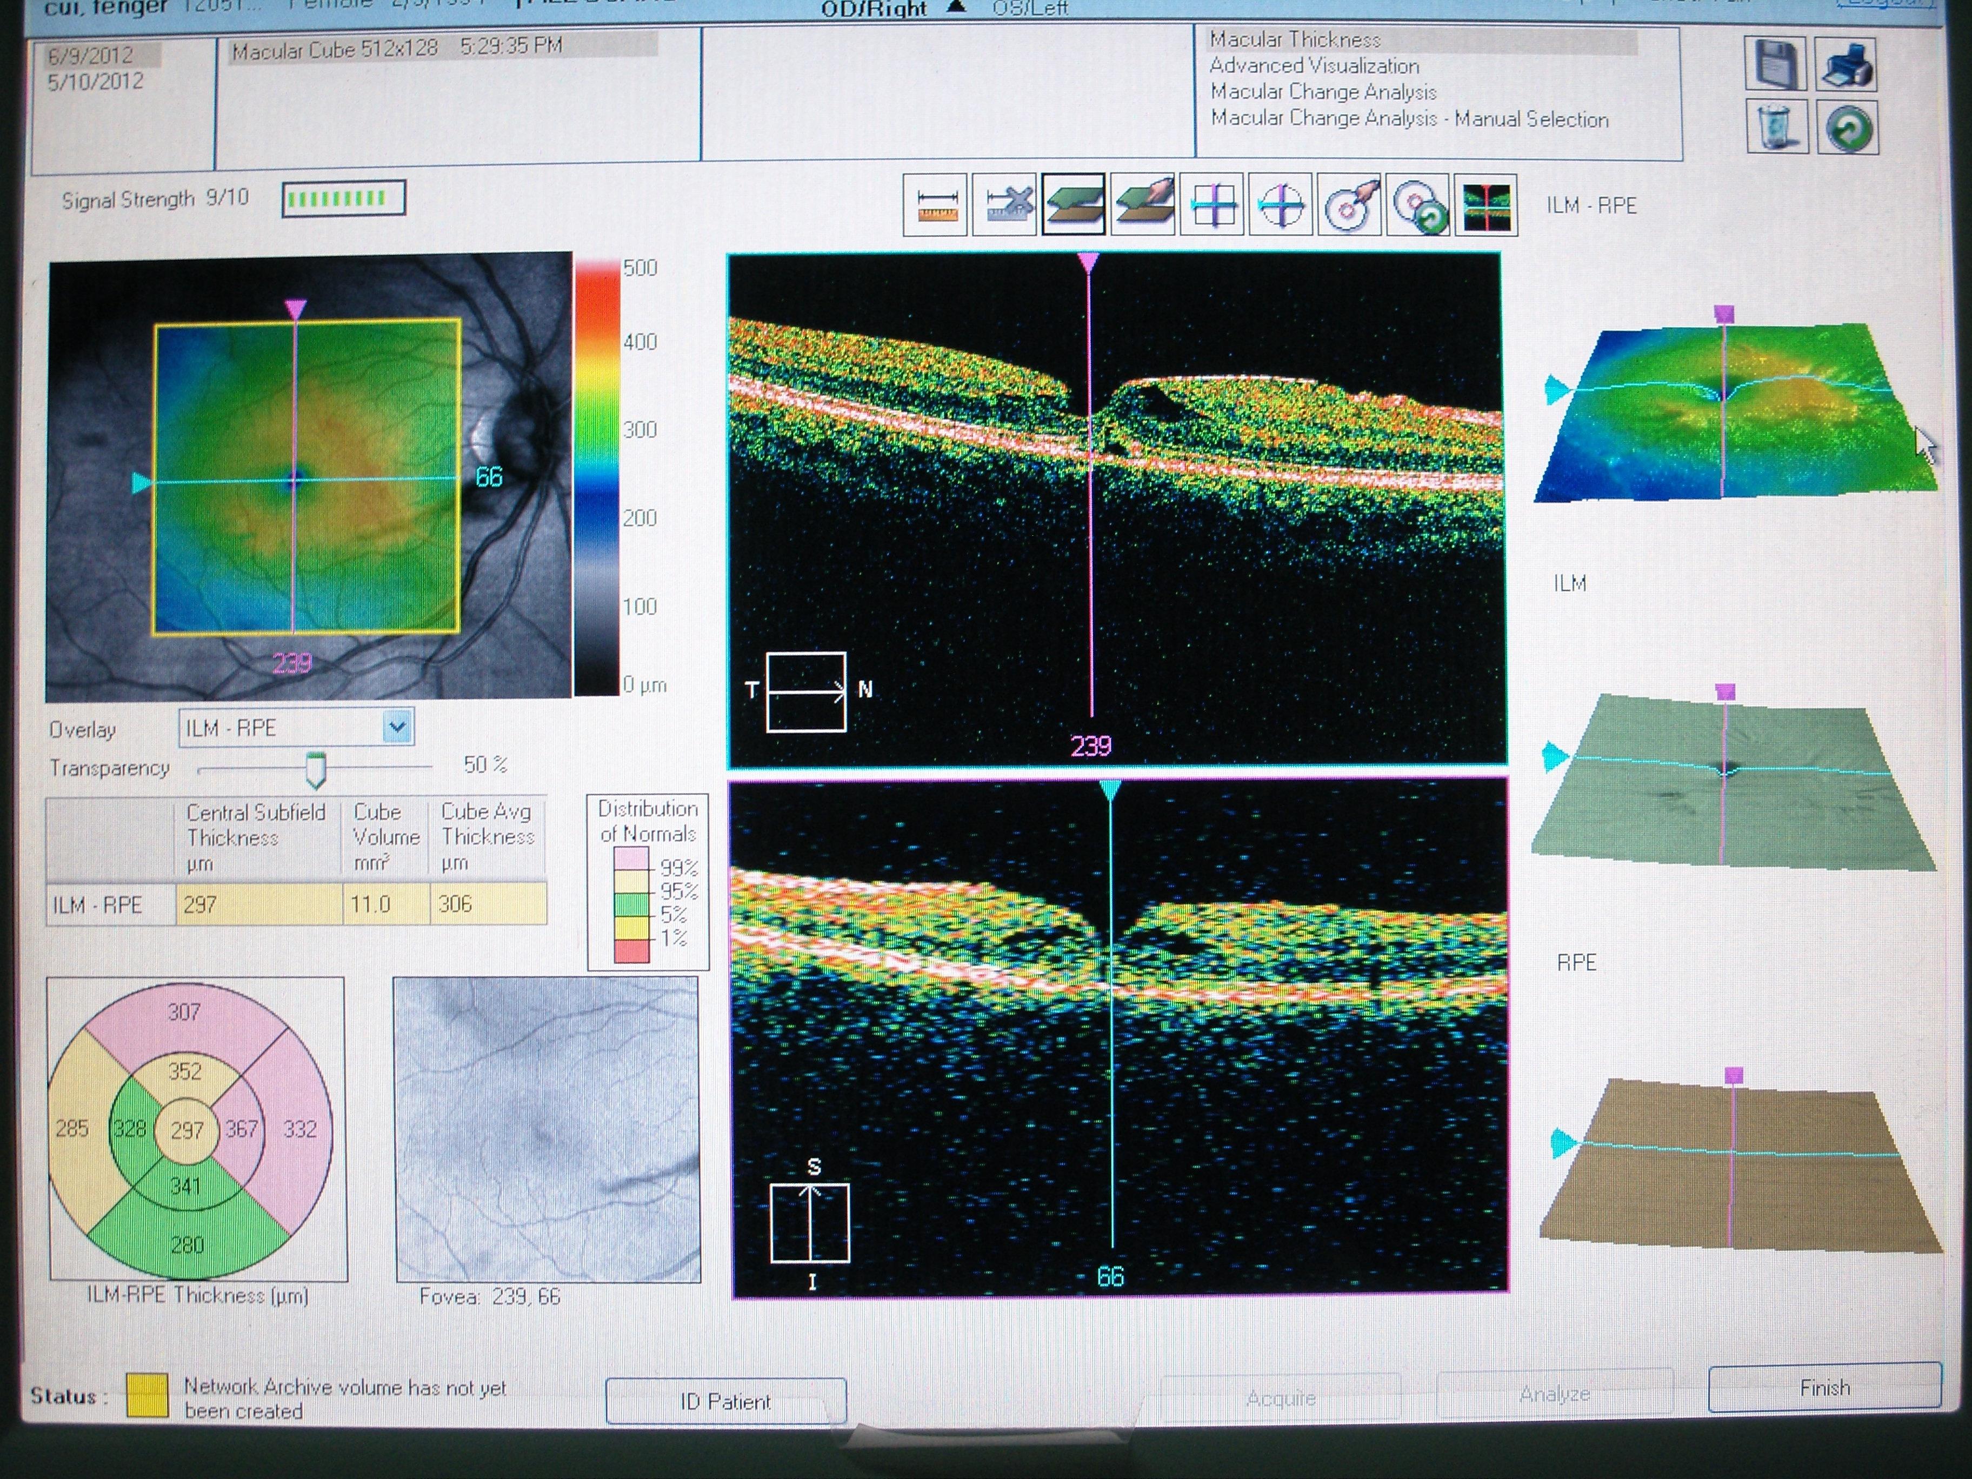This screenshot has height=1479, width=1972.
Task: Click the thickness color scale bar
Action: 596,477
